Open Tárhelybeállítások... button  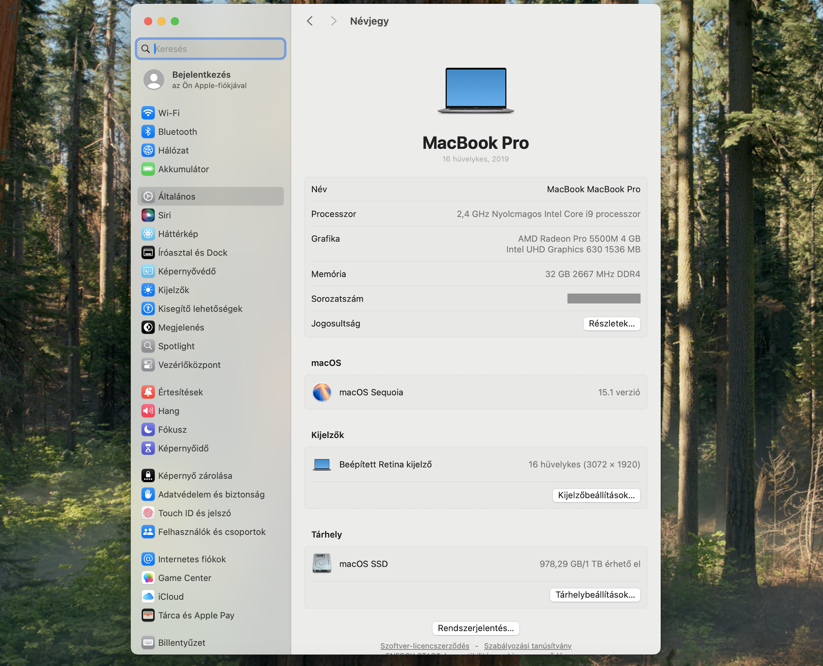pos(595,595)
